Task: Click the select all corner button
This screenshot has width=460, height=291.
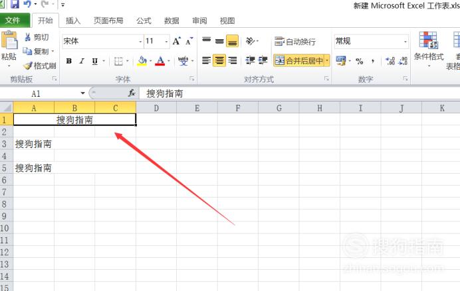Action: tap(7, 107)
